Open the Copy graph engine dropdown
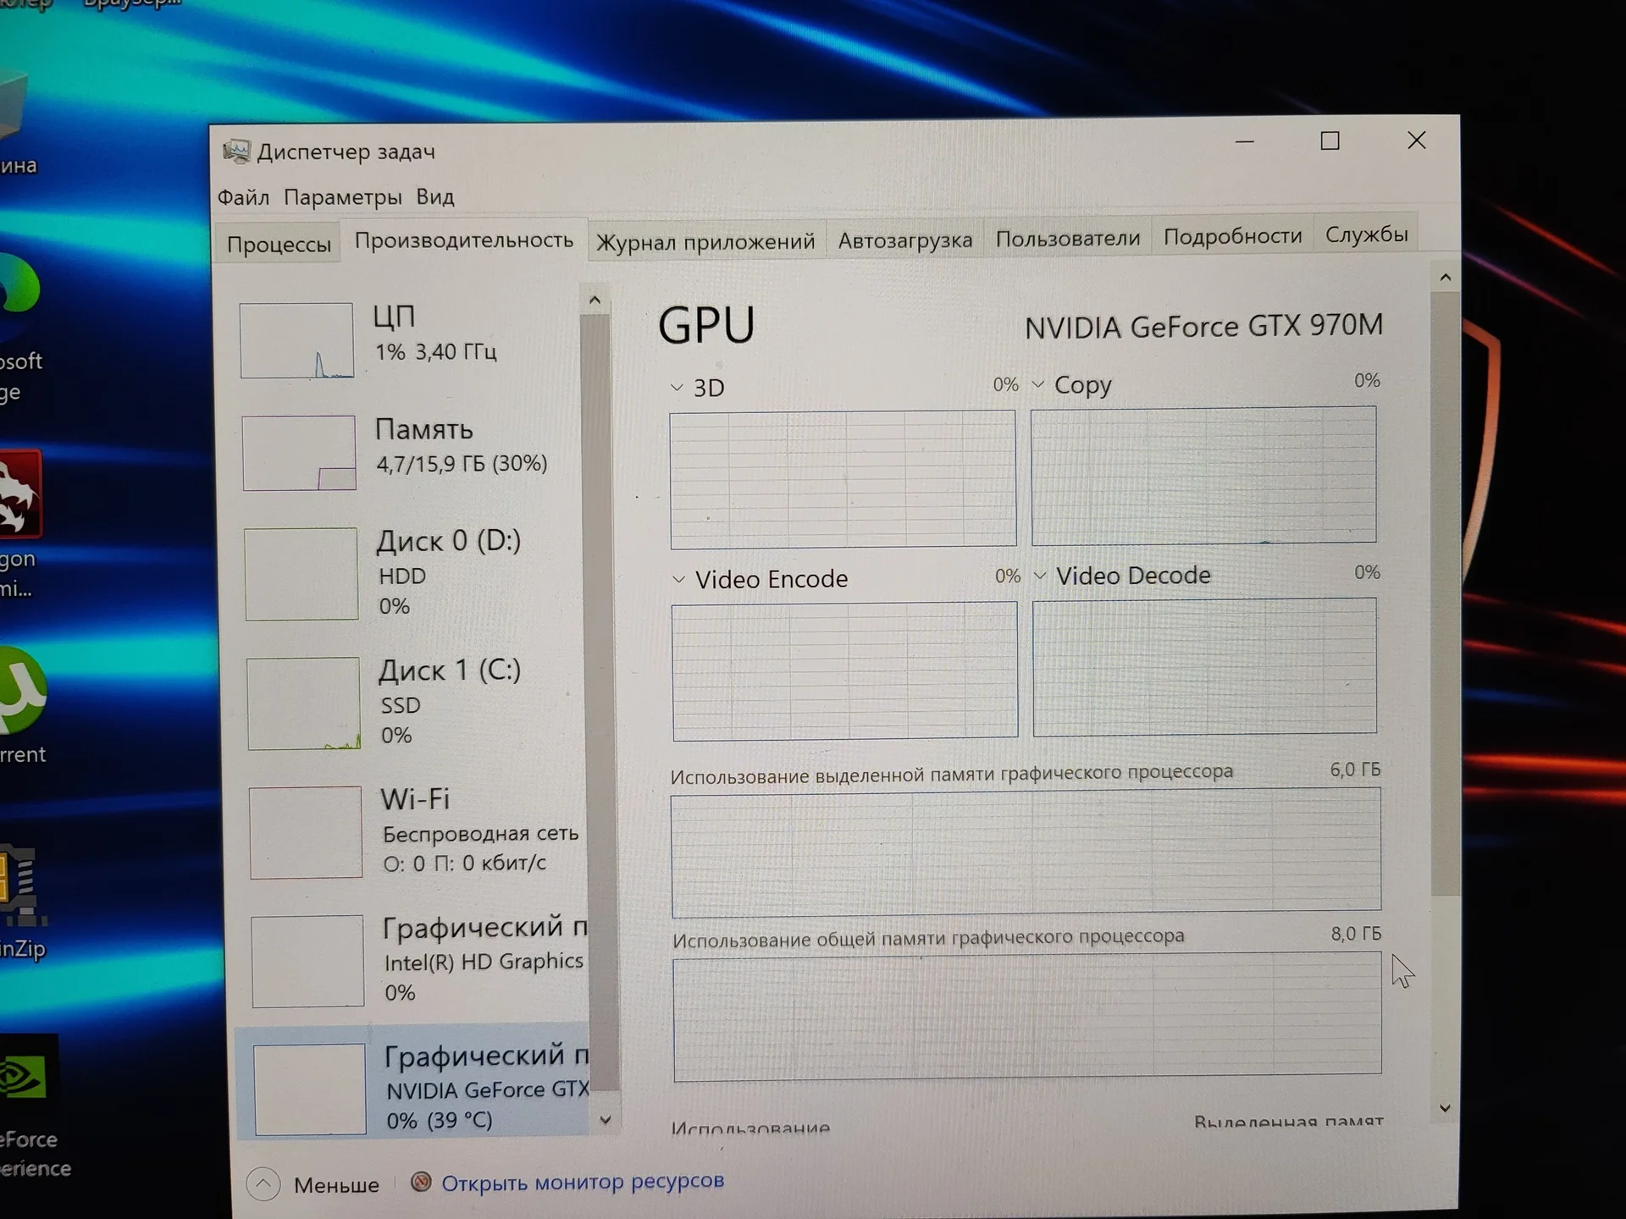The width and height of the screenshot is (1626, 1219). tap(1038, 384)
